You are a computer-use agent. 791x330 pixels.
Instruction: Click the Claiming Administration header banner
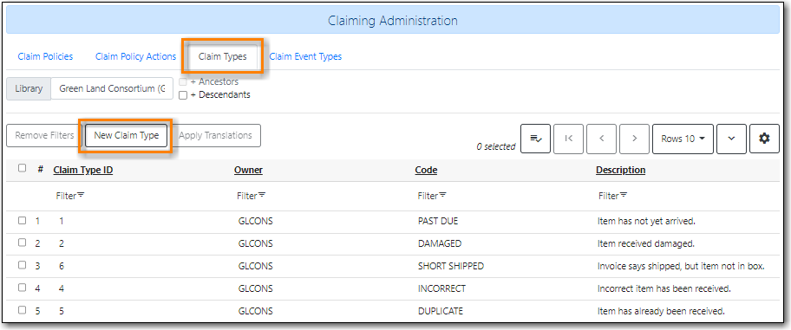[393, 21]
